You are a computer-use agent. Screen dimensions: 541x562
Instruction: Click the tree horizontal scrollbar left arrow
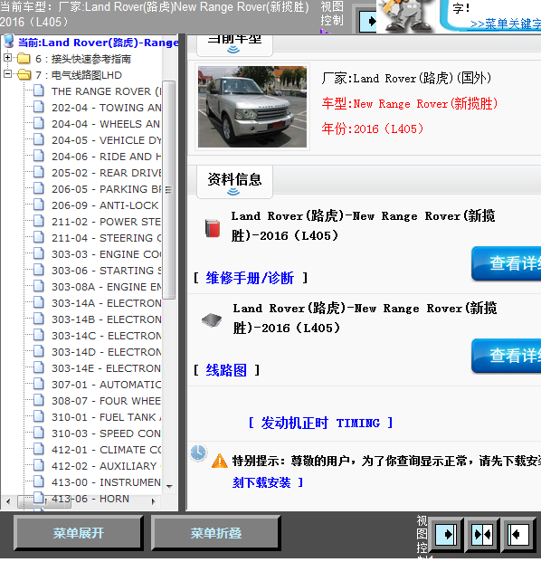(8, 501)
